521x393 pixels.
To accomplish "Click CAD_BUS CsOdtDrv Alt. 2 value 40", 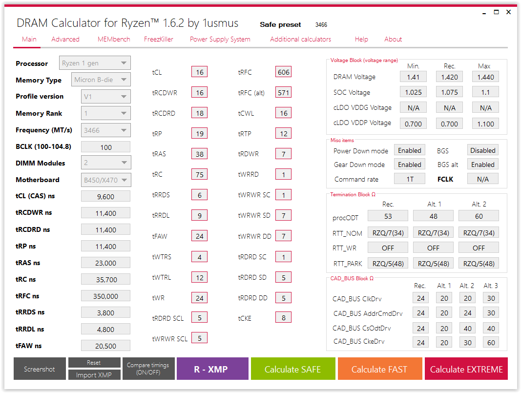I will (467, 328).
